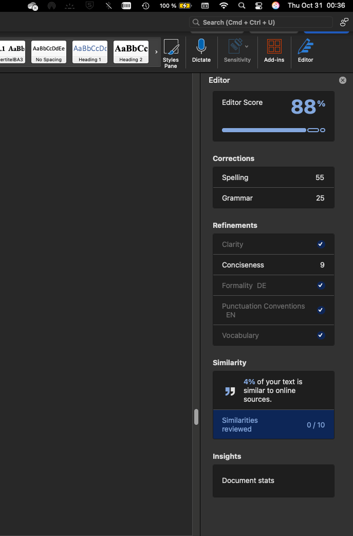353x536 pixels.
Task: Open Spotlight search in the menu bar
Action: click(241, 6)
